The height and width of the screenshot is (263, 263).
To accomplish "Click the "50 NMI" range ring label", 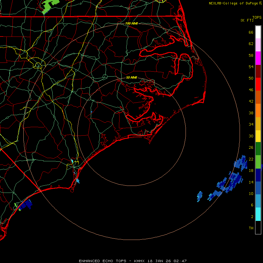I will pos(131,77).
